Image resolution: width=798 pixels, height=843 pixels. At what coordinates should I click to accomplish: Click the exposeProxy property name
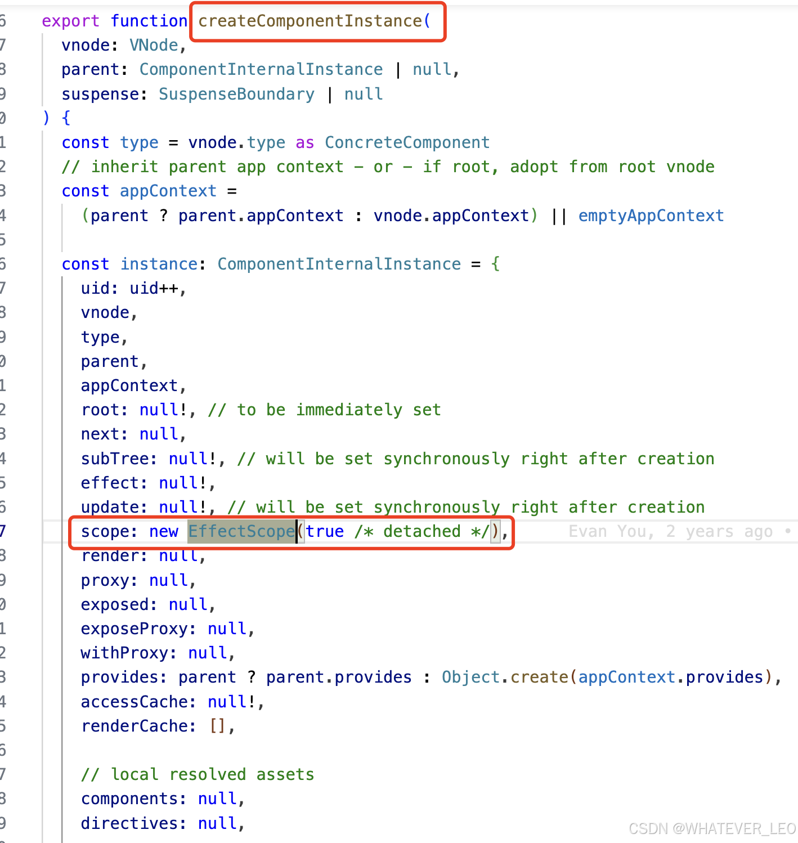(x=133, y=629)
